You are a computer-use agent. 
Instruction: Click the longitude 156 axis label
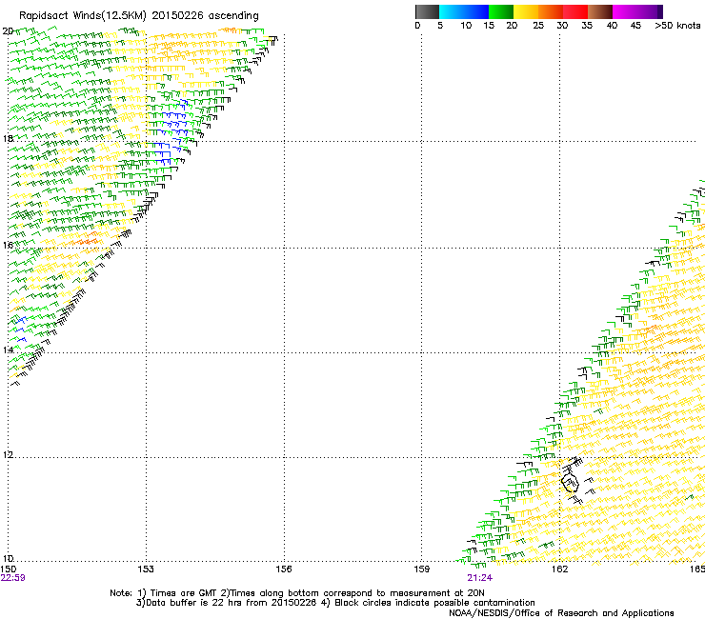(x=284, y=569)
